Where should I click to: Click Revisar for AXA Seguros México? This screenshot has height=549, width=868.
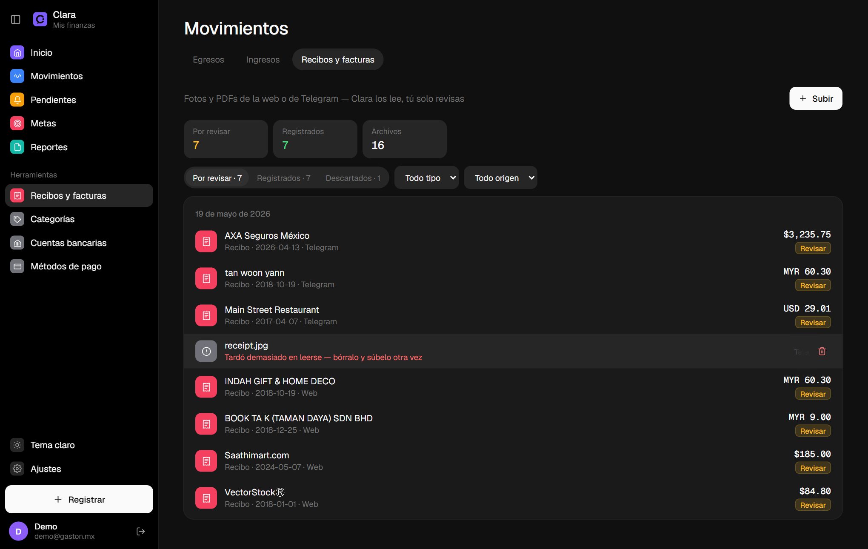(x=813, y=249)
